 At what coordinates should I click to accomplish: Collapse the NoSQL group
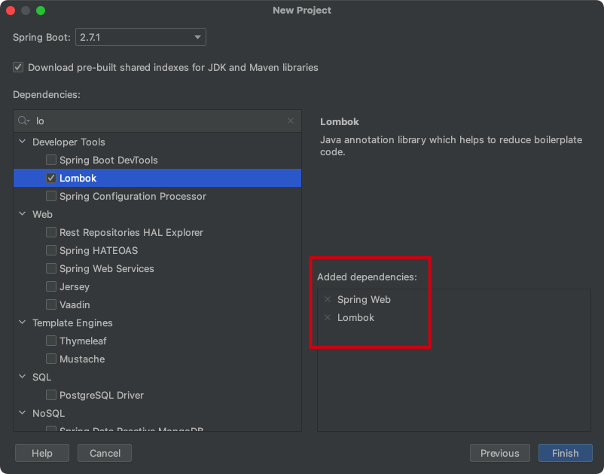pos(23,413)
